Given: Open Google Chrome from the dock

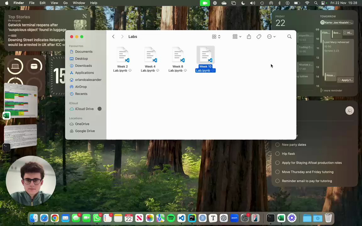Looking at the screenshot, I should [55, 218].
